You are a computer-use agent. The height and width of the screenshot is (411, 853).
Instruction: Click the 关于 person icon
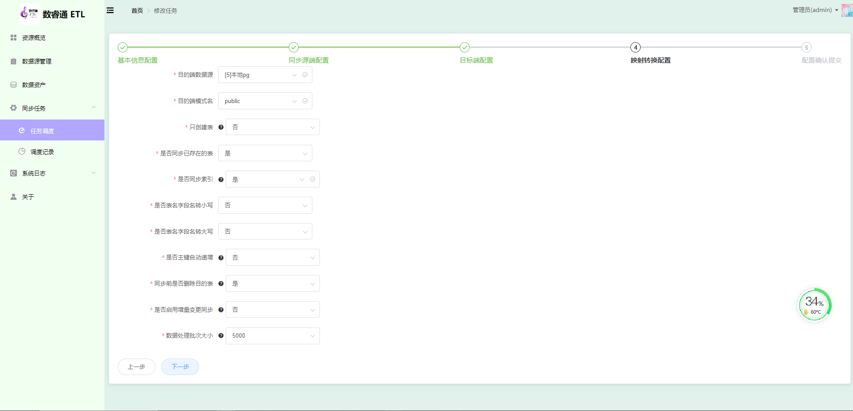(x=13, y=197)
